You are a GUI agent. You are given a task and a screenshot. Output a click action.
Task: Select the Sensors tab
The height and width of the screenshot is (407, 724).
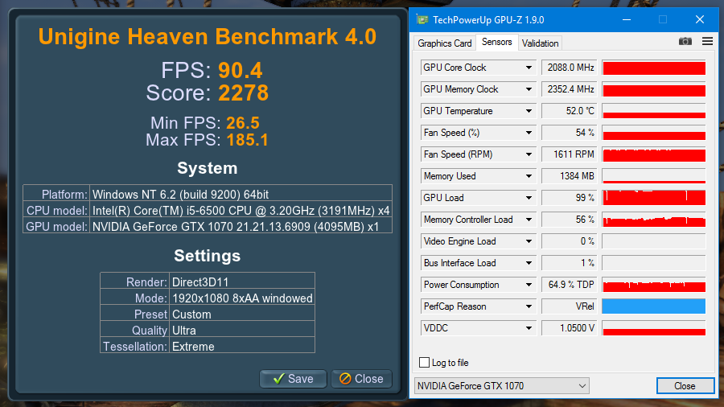[x=497, y=42]
